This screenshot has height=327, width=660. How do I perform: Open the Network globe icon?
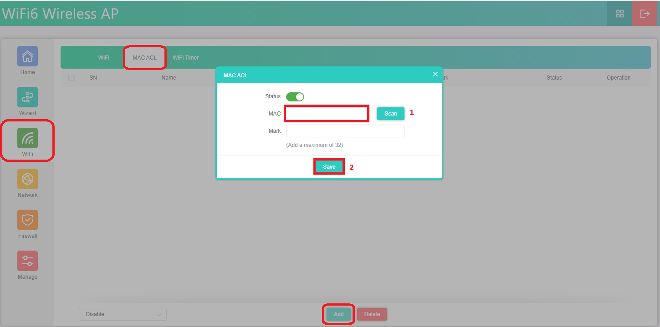(x=27, y=179)
